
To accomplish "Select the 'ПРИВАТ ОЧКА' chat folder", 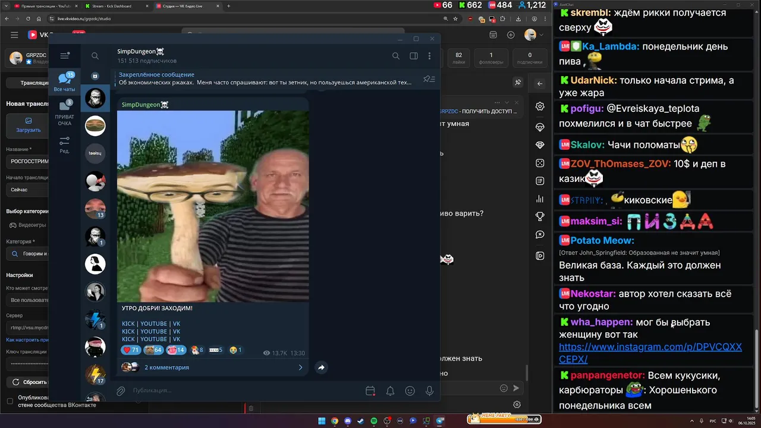I will 65,114.
